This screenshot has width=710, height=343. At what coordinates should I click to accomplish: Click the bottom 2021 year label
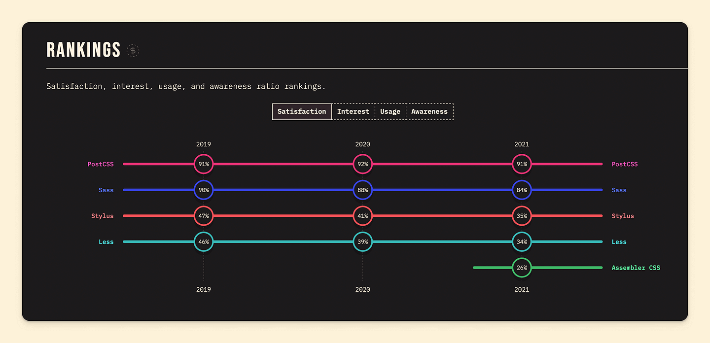(522, 289)
